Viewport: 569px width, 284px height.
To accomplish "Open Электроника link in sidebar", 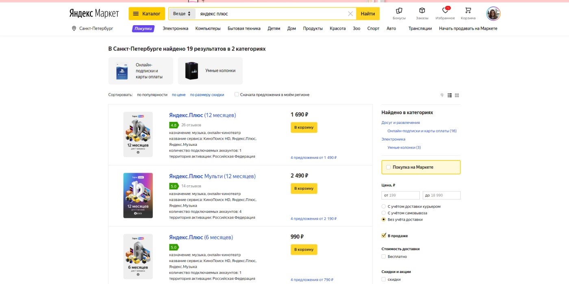I will coord(393,139).
